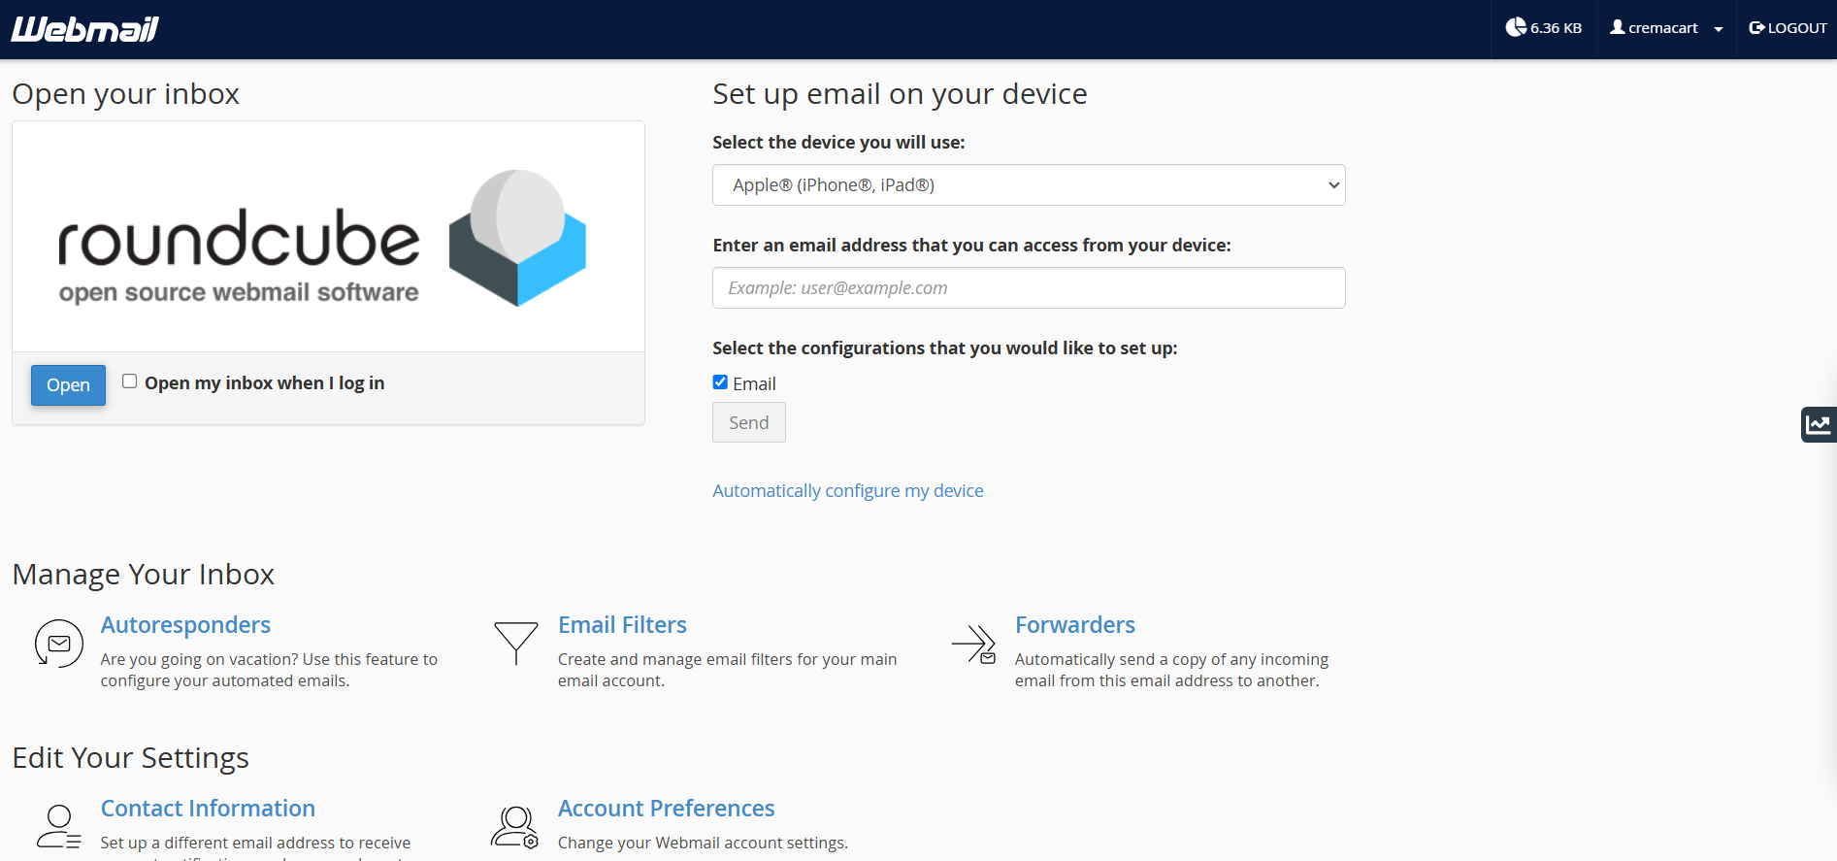Click the Email checkbox label text

tap(754, 384)
